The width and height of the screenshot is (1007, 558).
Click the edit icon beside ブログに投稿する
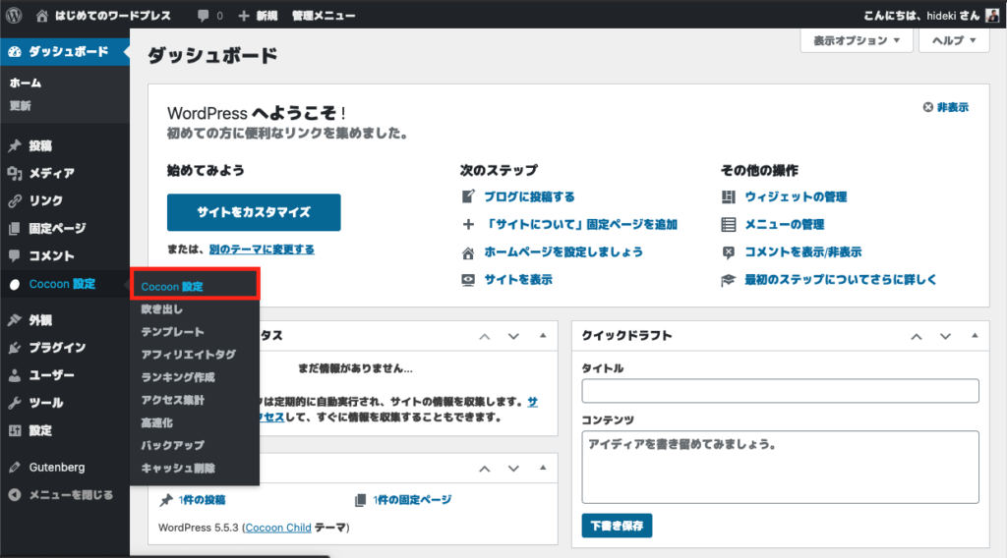468,196
